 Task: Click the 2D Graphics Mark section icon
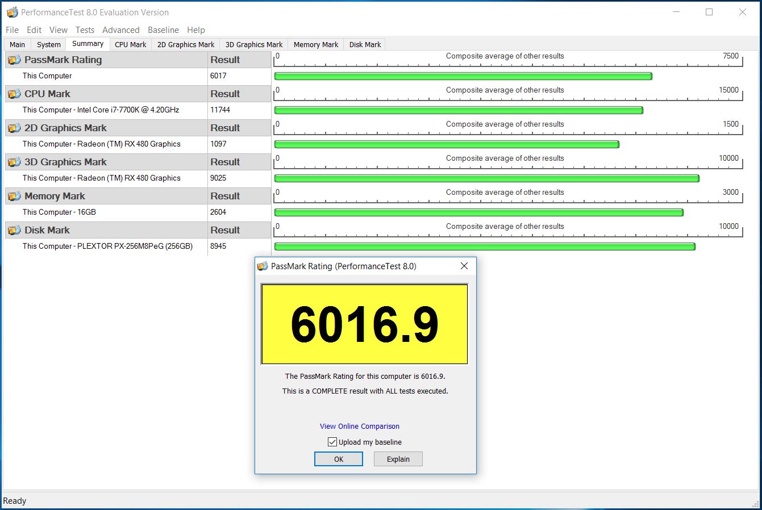(14, 128)
